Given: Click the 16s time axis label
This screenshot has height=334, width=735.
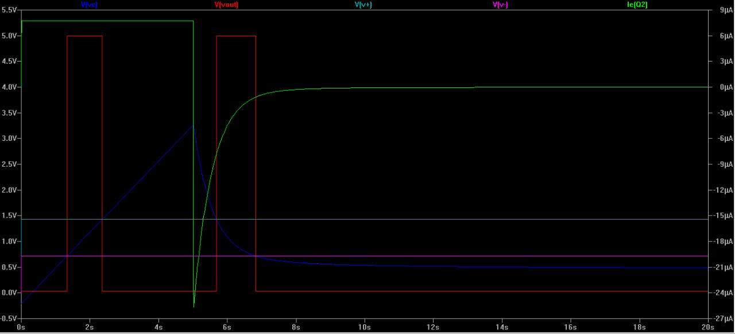Looking at the screenshot, I should 571,327.
